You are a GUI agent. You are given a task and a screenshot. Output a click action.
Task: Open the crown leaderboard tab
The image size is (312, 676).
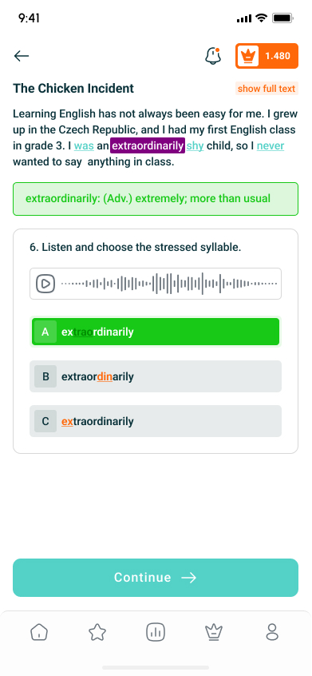[x=213, y=633]
